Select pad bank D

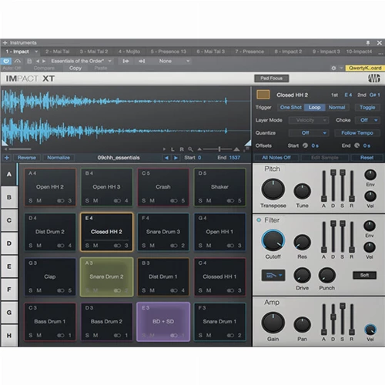click(x=9, y=243)
